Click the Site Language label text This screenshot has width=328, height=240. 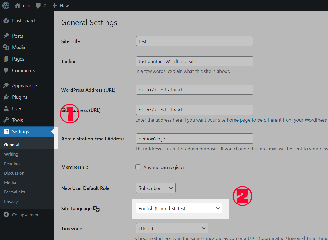[x=76, y=209]
